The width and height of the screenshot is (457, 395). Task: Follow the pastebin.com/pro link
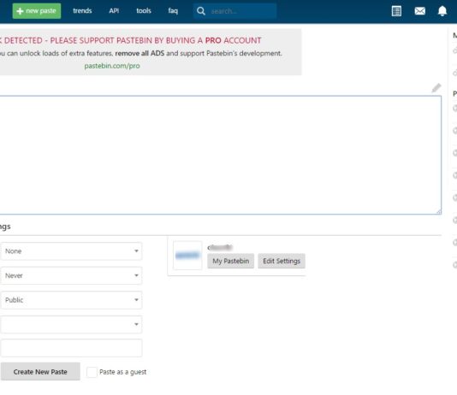[112, 66]
